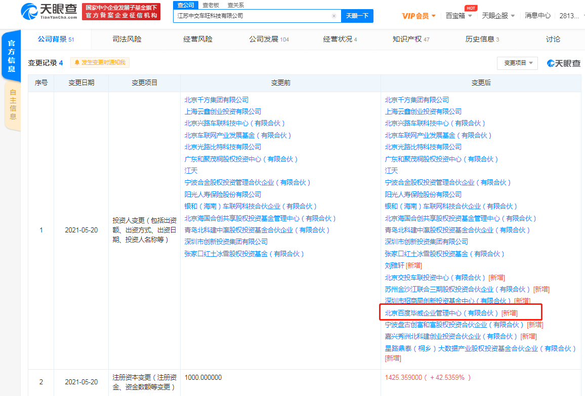The height and width of the screenshot is (396, 585).
Task: Click the clear × icon in search box
Action: pos(333,16)
